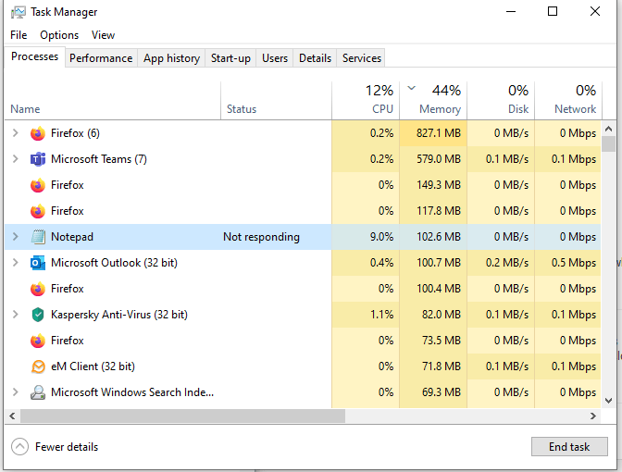Select the Firefox (6) process name
Viewport: 622px width, 472px height.
click(x=75, y=133)
